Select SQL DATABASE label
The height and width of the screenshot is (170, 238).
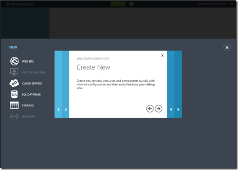click(31, 94)
